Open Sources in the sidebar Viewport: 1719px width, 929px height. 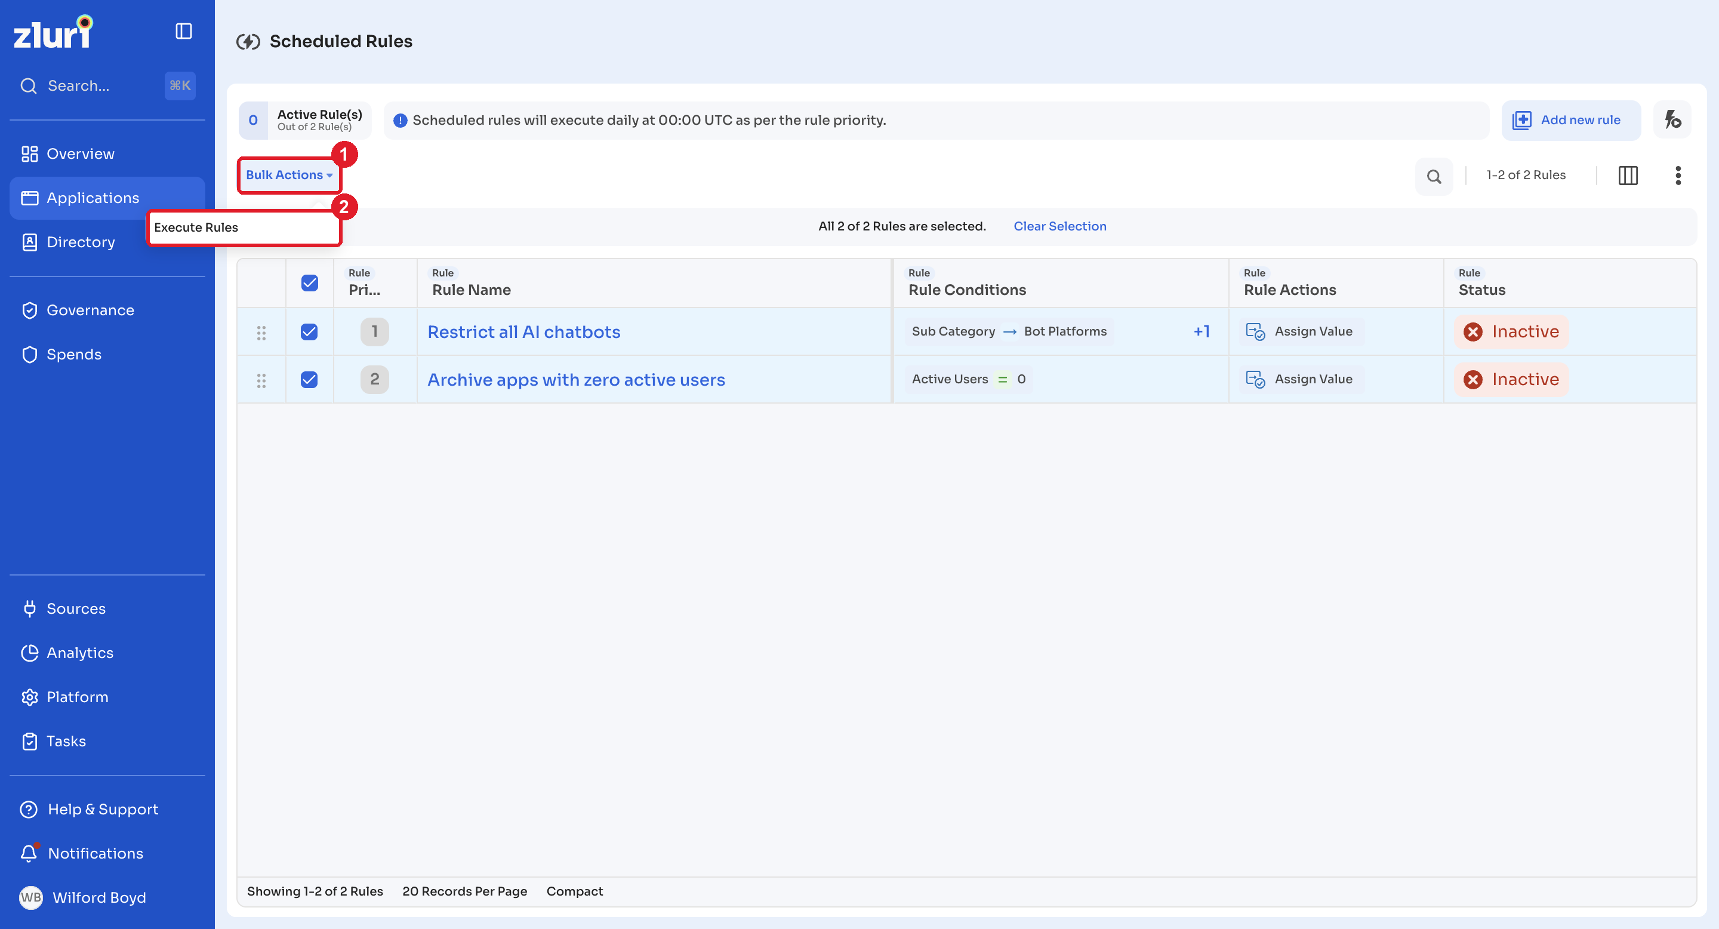point(107,608)
